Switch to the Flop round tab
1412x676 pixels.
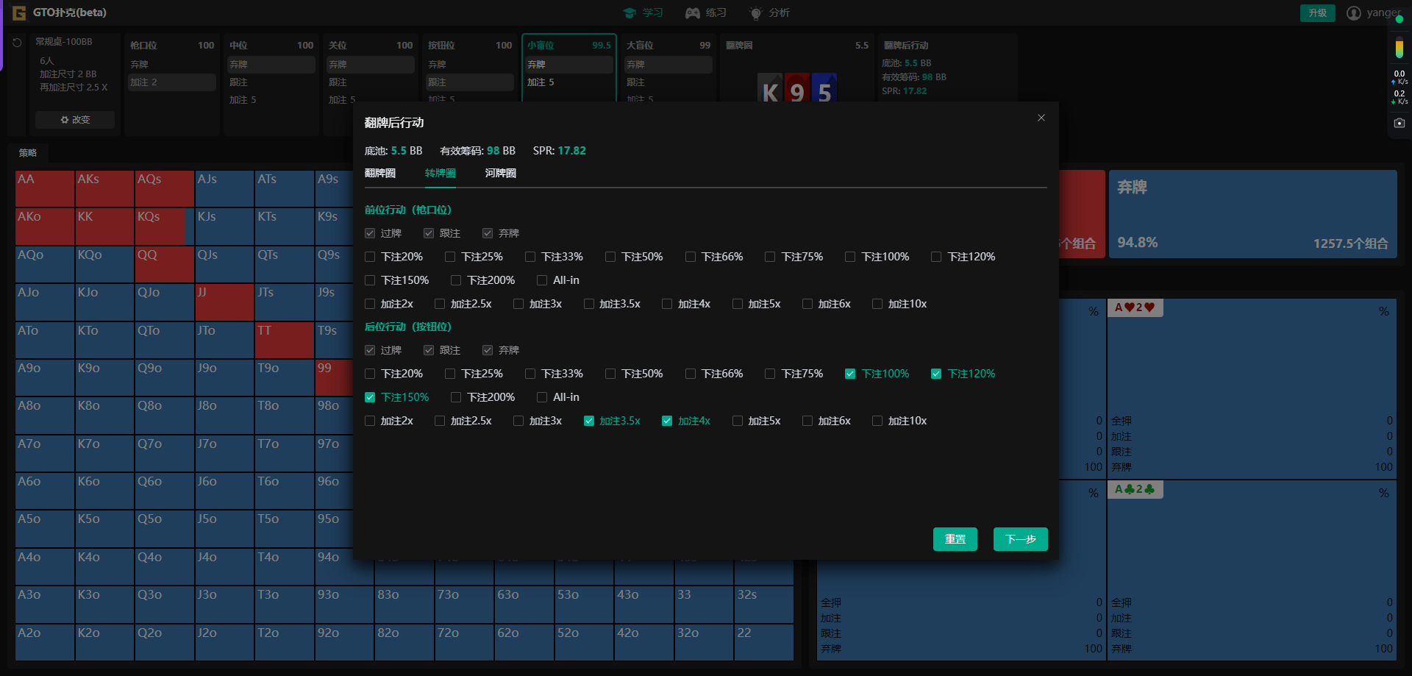point(380,173)
